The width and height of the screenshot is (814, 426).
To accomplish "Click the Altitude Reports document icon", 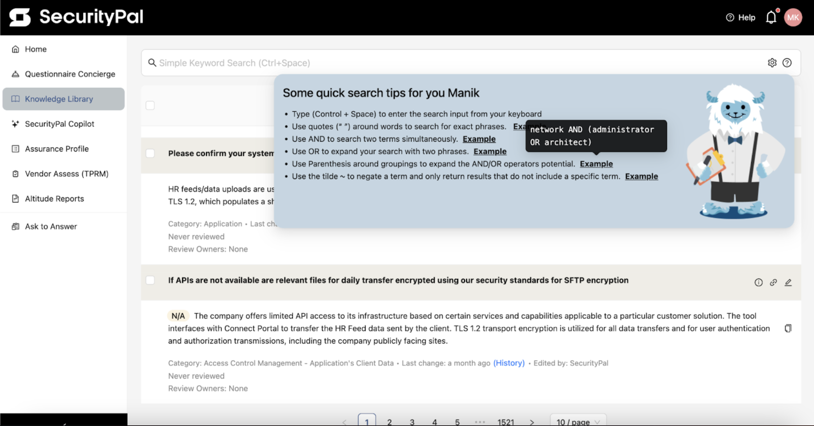I will [x=15, y=199].
